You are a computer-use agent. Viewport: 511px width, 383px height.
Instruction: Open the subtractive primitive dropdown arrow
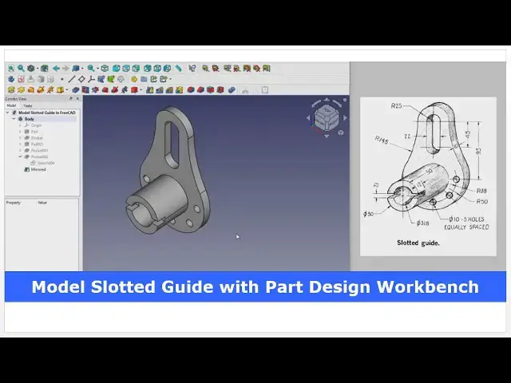pyautogui.click(x=141, y=90)
